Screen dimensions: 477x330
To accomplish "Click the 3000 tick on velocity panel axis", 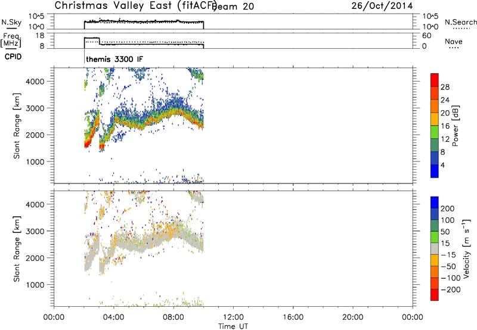I will (x=35, y=231).
